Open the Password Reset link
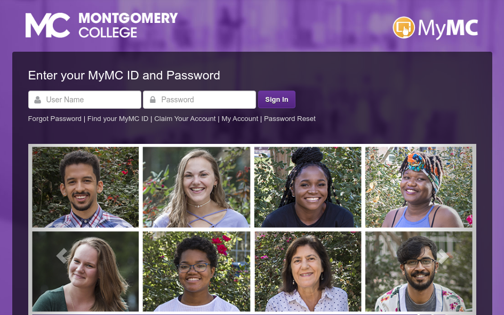The height and width of the screenshot is (315, 504). pyautogui.click(x=290, y=119)
